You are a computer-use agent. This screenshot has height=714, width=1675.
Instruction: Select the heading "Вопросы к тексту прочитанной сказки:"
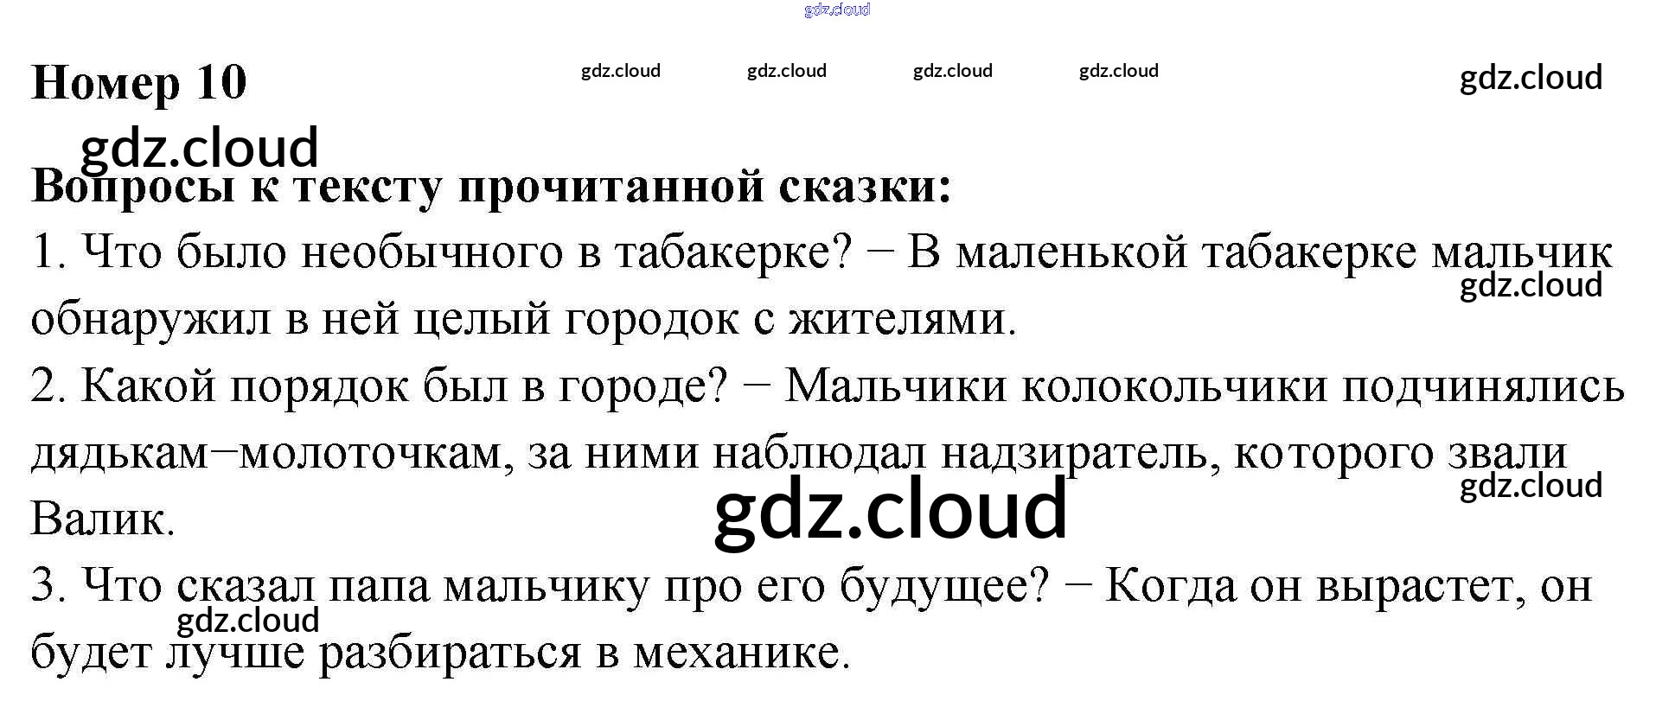[x=491, y=188]
